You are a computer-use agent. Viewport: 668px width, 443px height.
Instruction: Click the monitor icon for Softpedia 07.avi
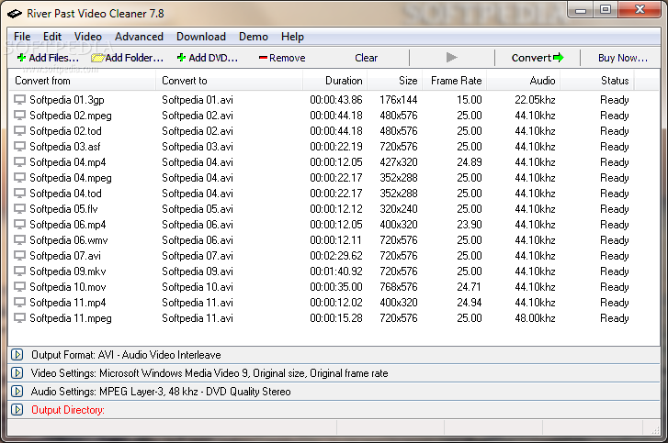click(x=19, y=256)
